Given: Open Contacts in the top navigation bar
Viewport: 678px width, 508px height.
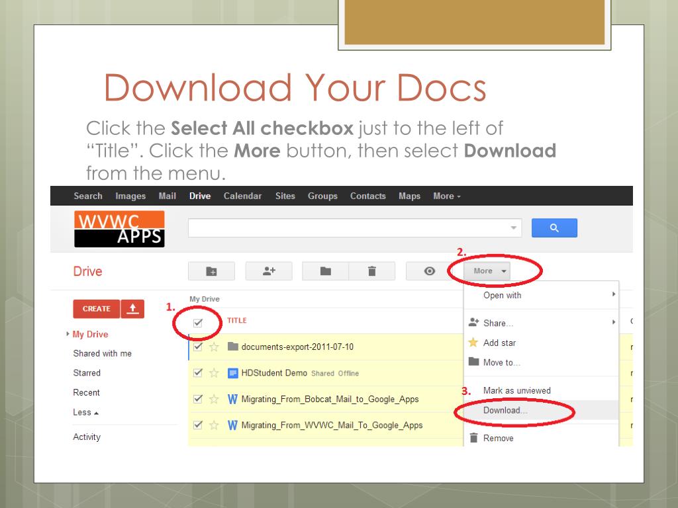Looking at the screenshot, I should pos(368,196).
